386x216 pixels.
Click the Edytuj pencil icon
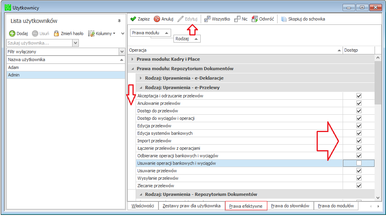coord(181,19)
